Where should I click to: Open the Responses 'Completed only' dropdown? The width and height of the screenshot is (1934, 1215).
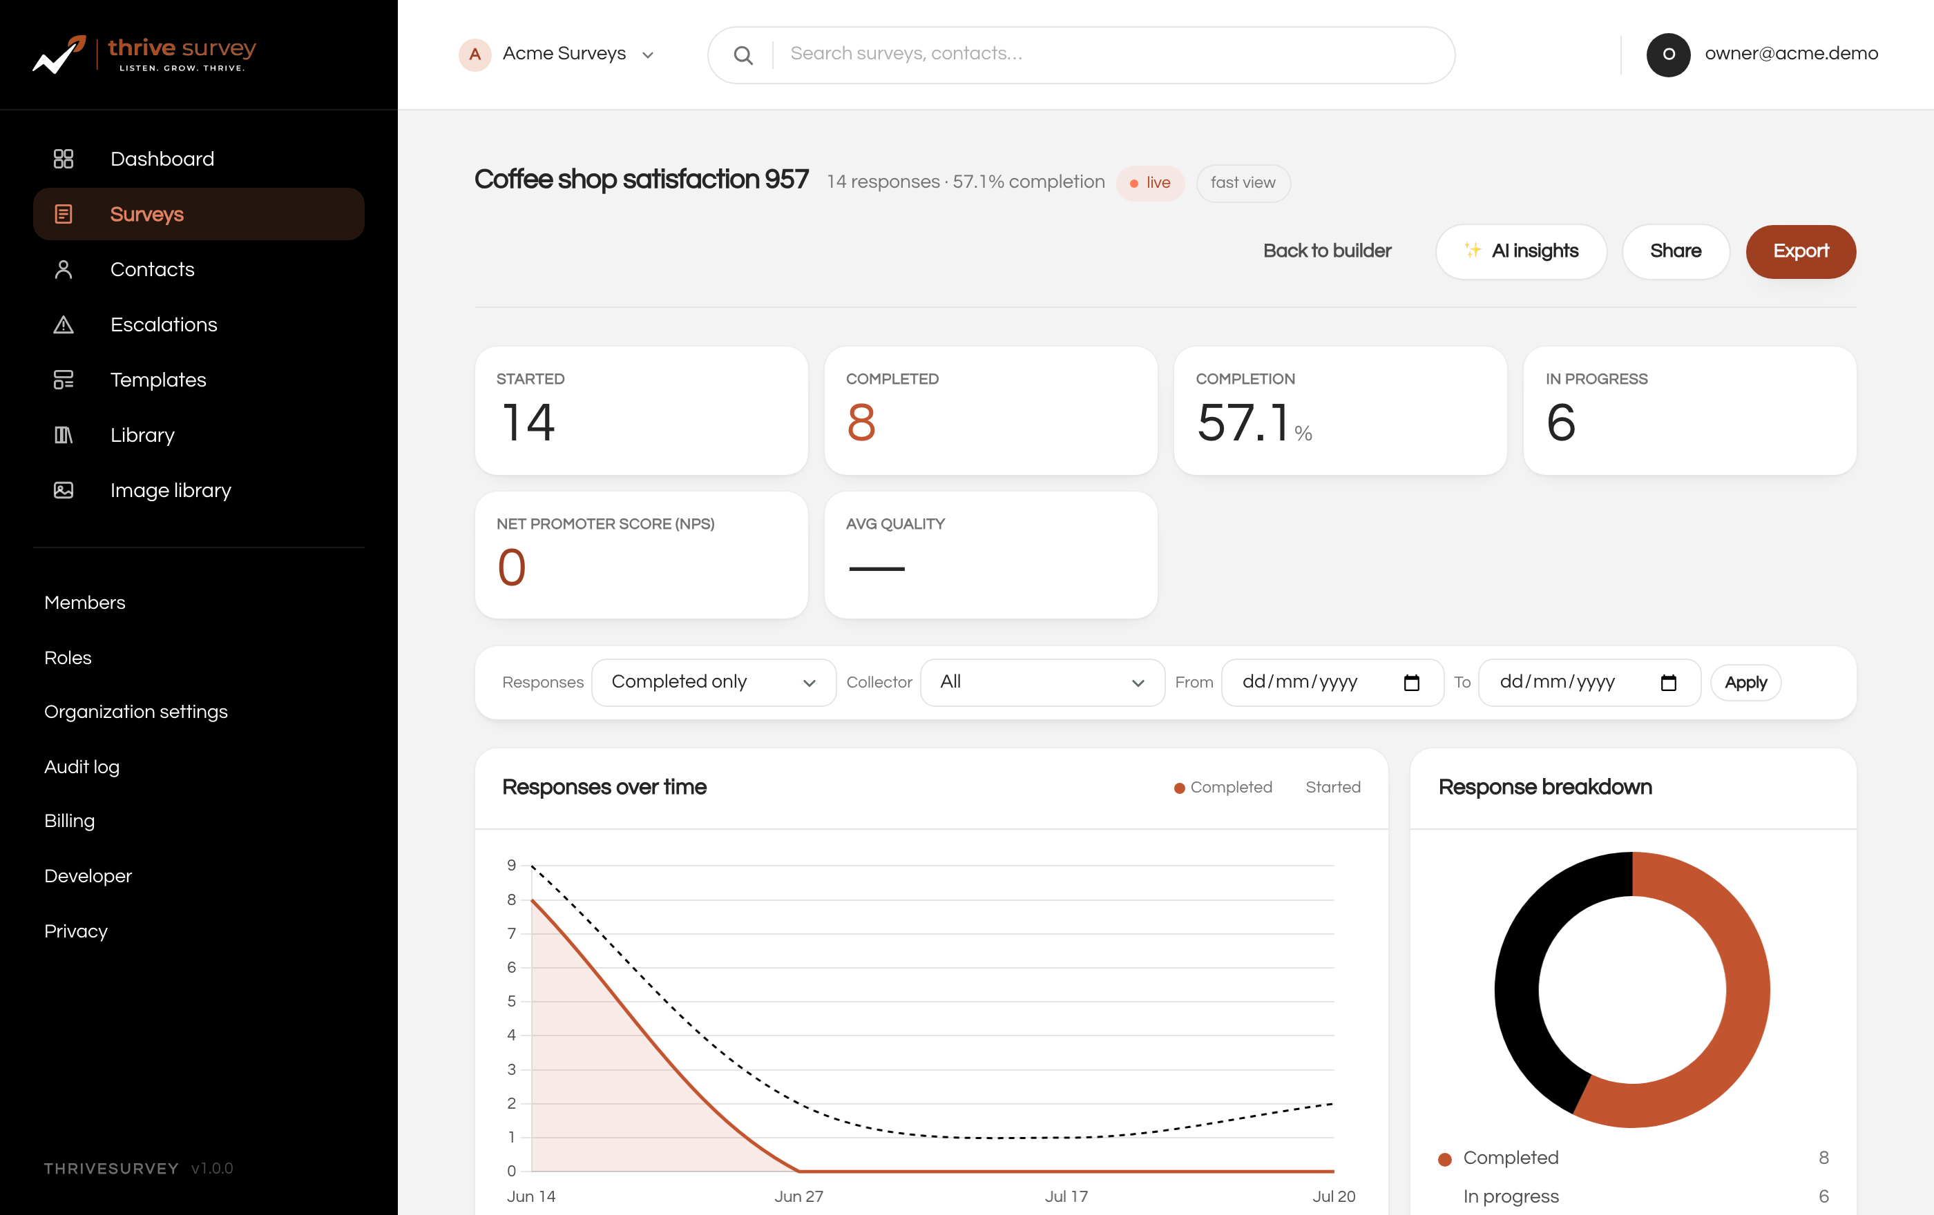click(x=714, y=682)
